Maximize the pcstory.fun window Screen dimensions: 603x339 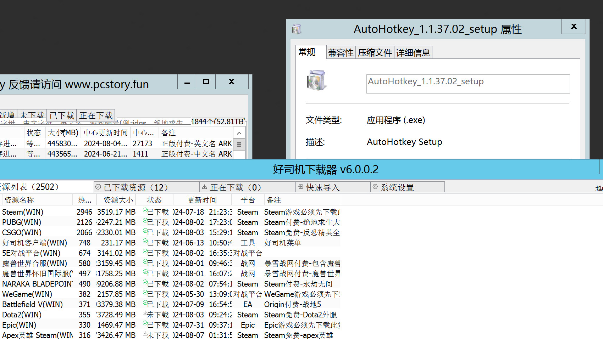pos(206,81)
